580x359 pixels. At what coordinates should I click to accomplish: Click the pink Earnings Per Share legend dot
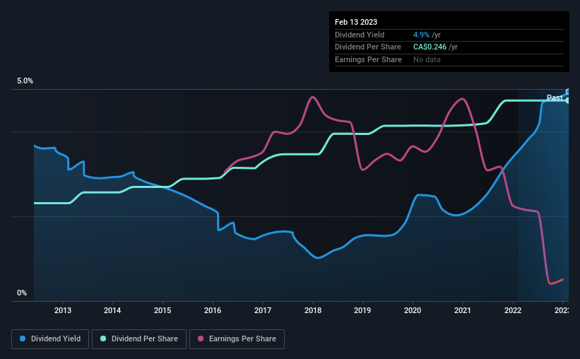[x=201, y=339]
